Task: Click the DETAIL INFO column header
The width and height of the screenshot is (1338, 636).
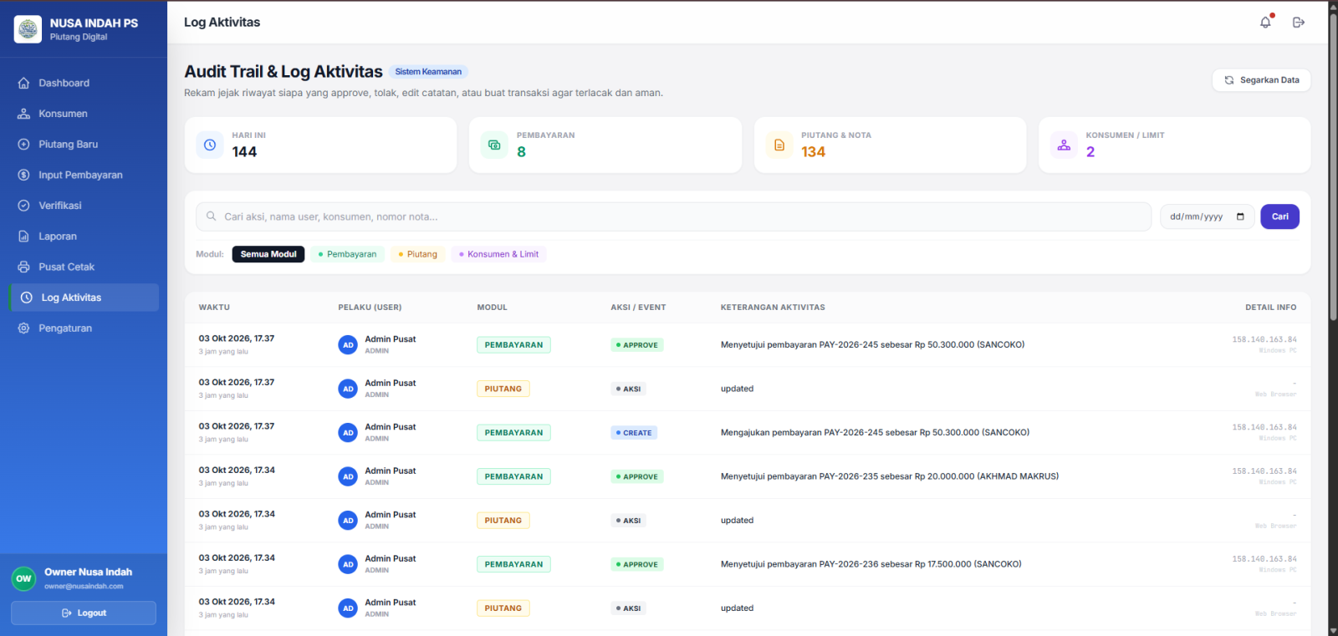Action: (1271, 308)
